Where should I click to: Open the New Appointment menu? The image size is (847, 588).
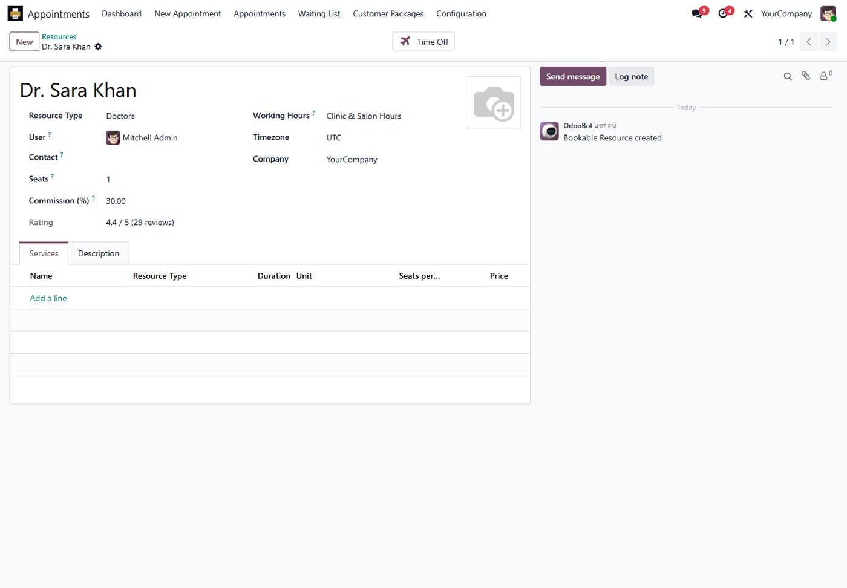(188, 13)
